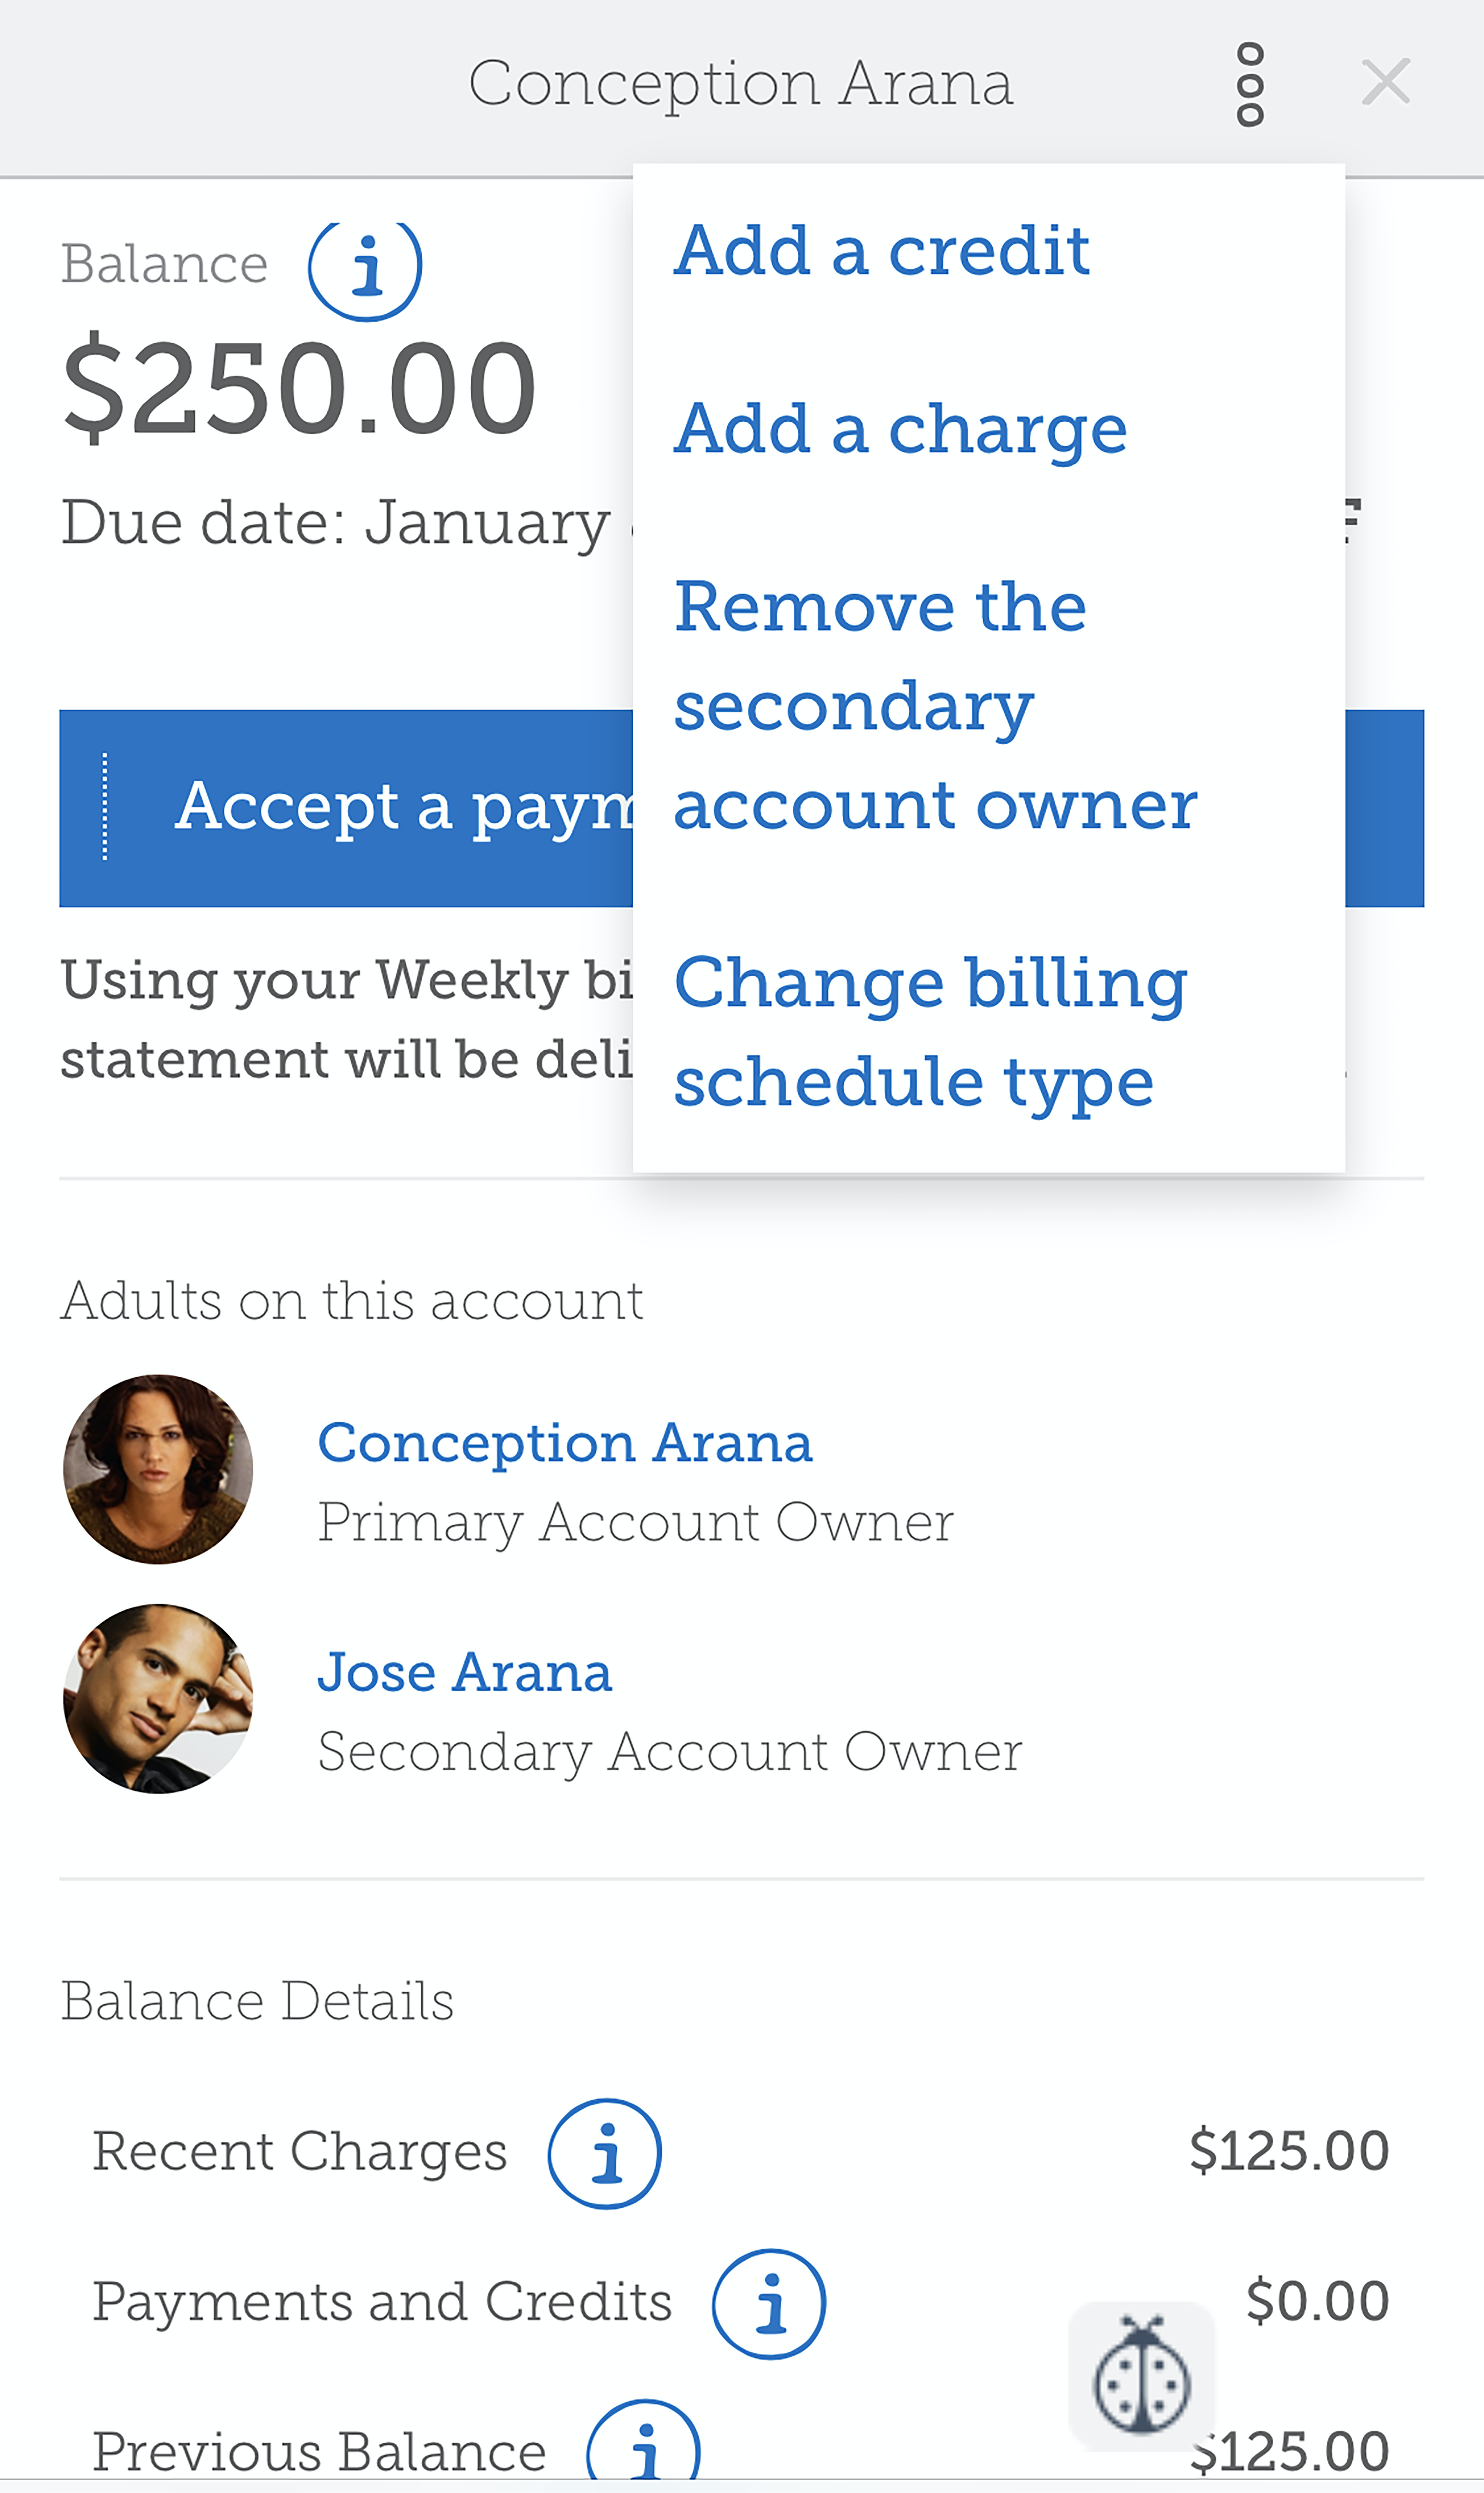Click Jose Arana's profile photo
The image size is (1484, 2493).
click(158, 1699)
